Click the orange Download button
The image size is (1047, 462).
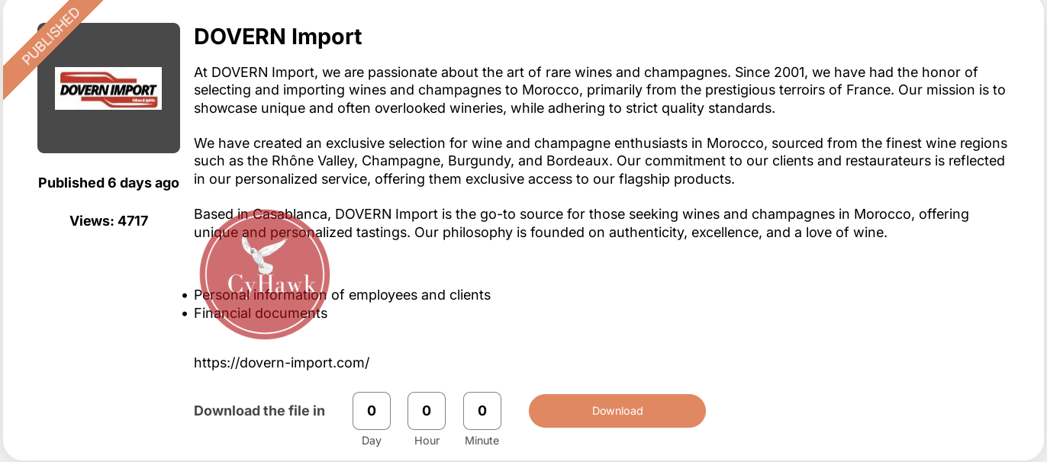click(617, 411)
